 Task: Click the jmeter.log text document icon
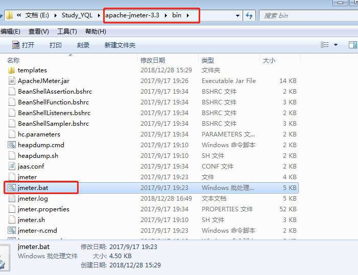coord(12,199)
